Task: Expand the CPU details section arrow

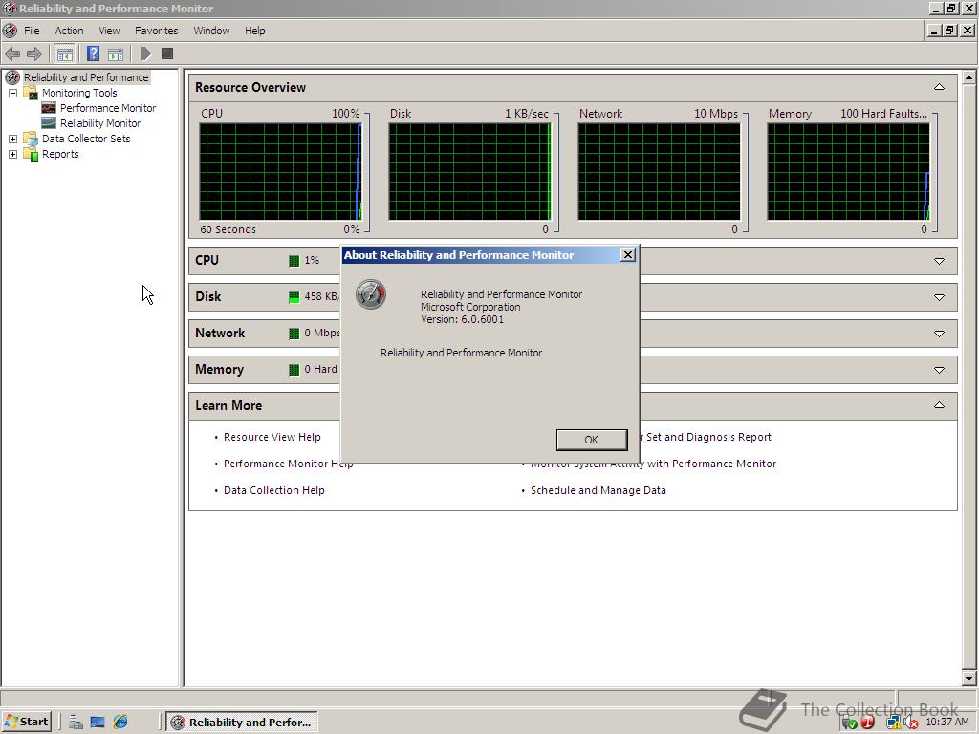Action: click(939, 261)
